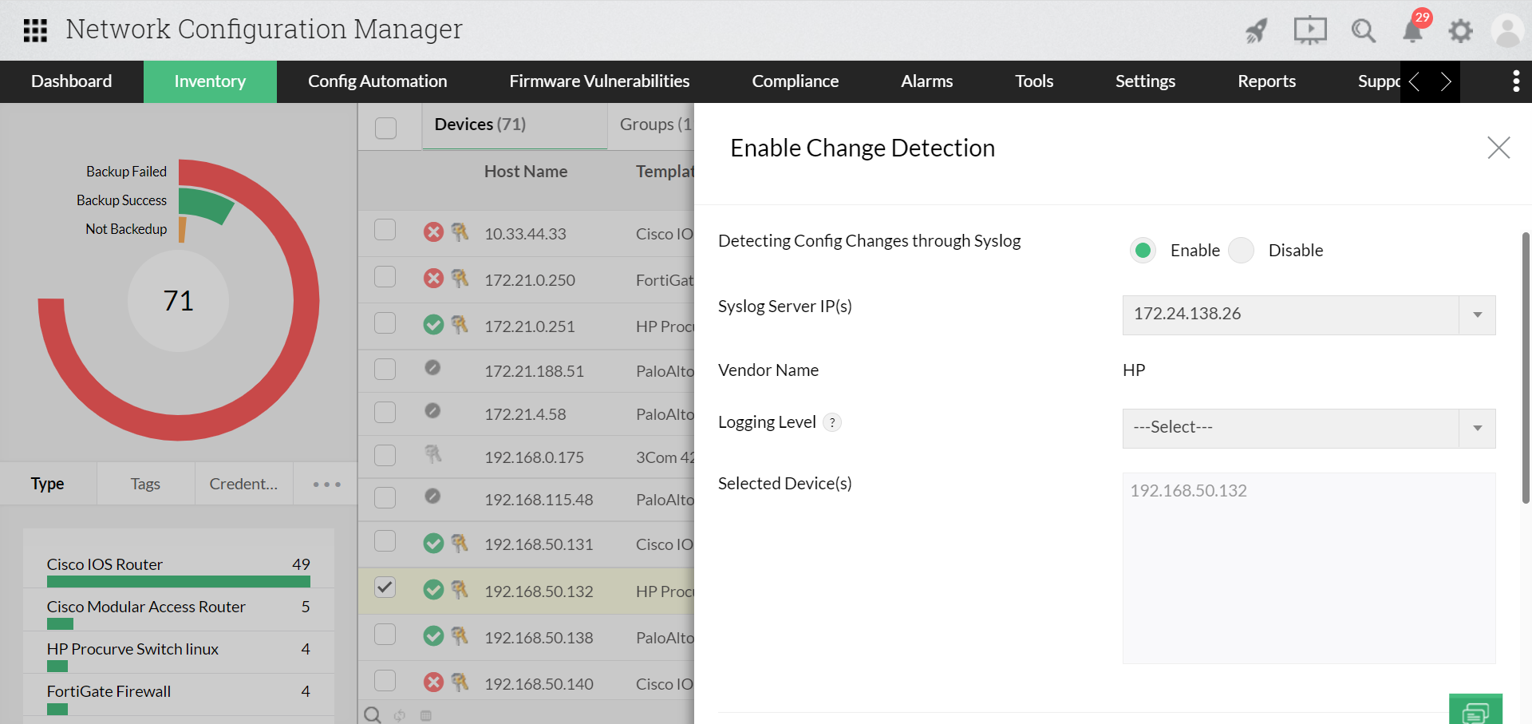Open Logging Level help tooltip

pos(833,422)
